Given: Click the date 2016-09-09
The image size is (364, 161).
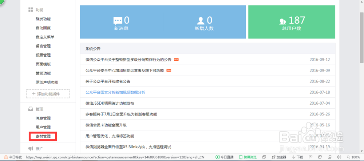Looking at the screenshot, I should click(320, 71).
